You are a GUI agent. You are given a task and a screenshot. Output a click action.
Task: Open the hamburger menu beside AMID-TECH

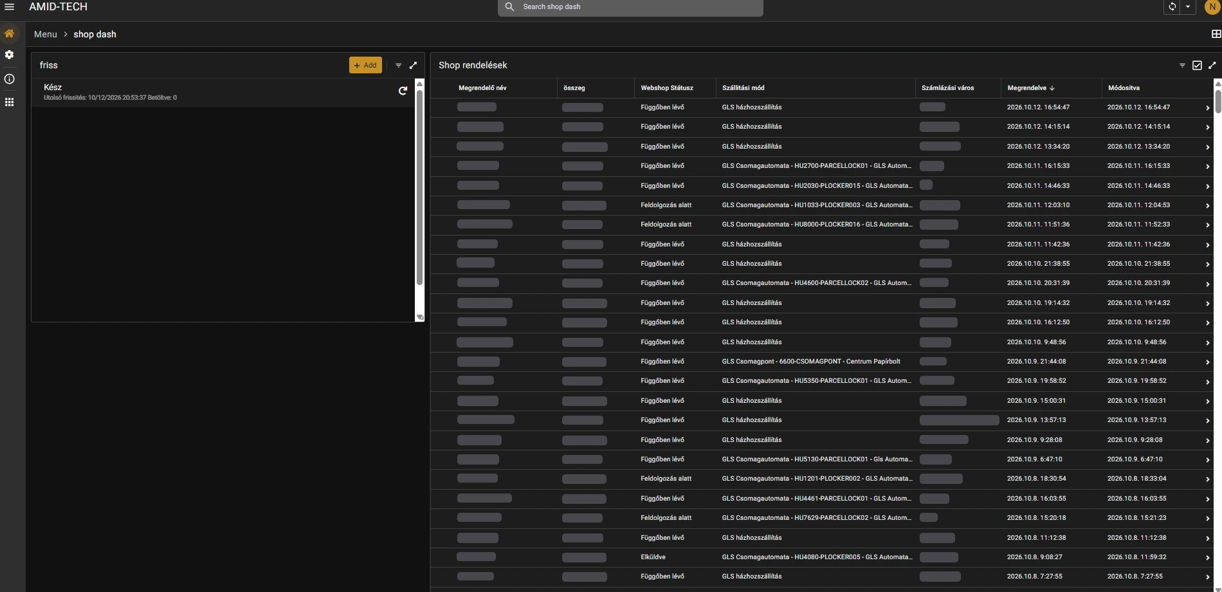(9, 6)
